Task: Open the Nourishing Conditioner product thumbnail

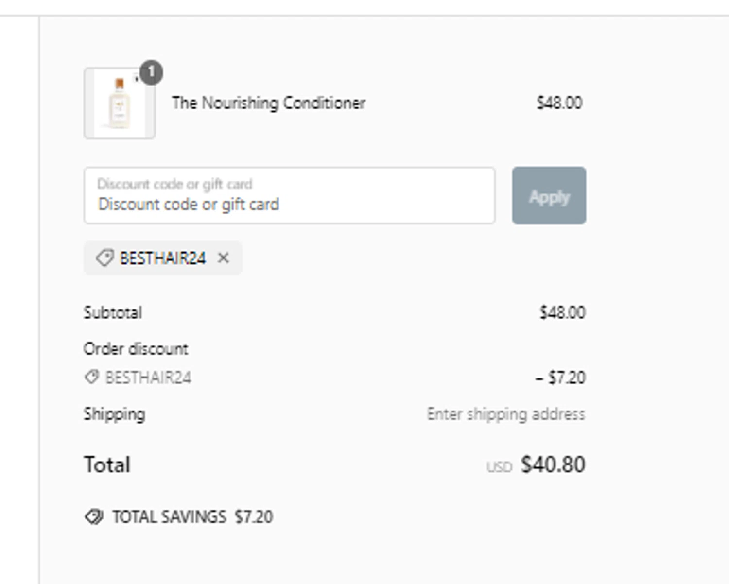Action: click(x=119, y=104)
